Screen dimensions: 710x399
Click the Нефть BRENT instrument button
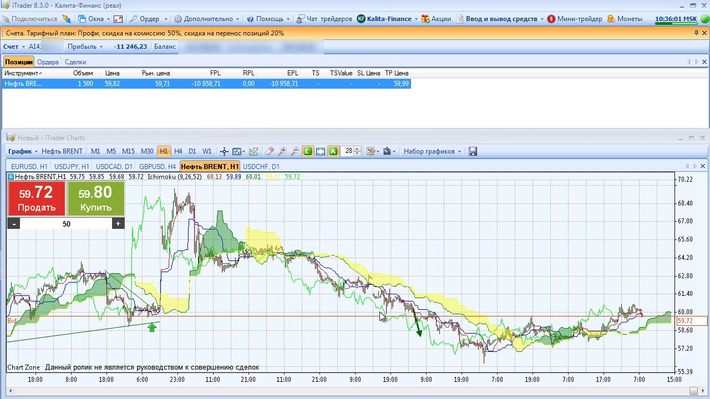click(62, 151)
